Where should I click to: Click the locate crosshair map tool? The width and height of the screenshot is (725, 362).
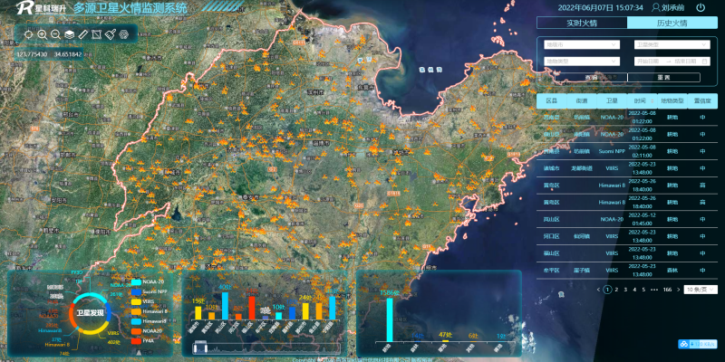(x=29, y=34)
